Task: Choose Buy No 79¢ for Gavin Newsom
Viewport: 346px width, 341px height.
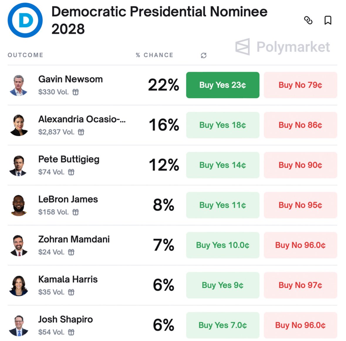Action: 300,85
